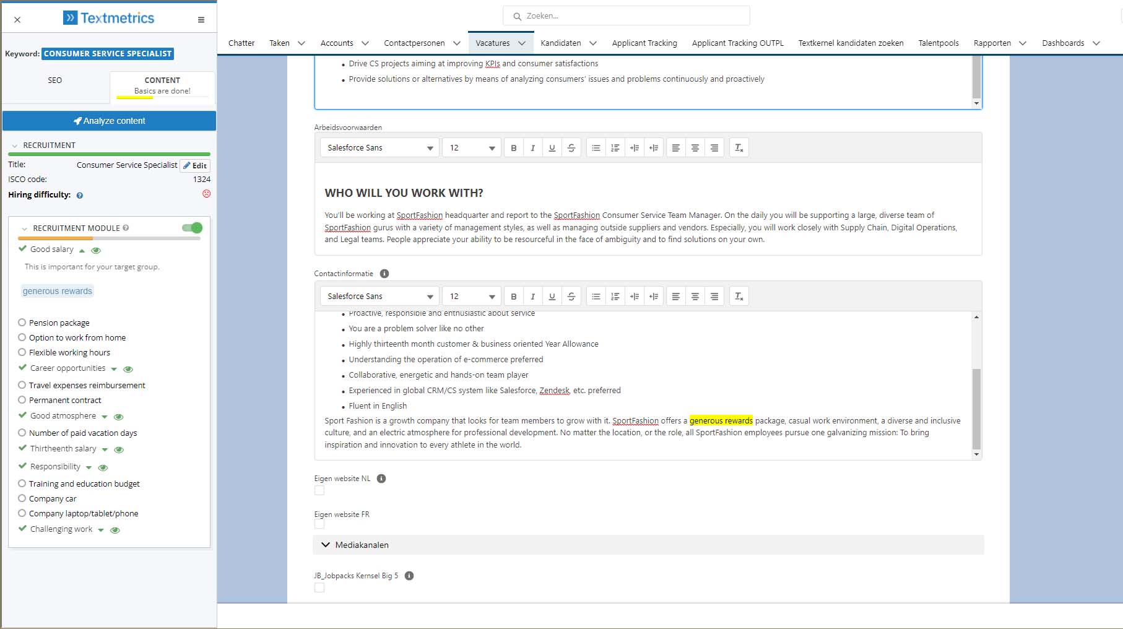Click the Analyze content button
Viewport: 1123px width, 629px height.
coord(109,121)
